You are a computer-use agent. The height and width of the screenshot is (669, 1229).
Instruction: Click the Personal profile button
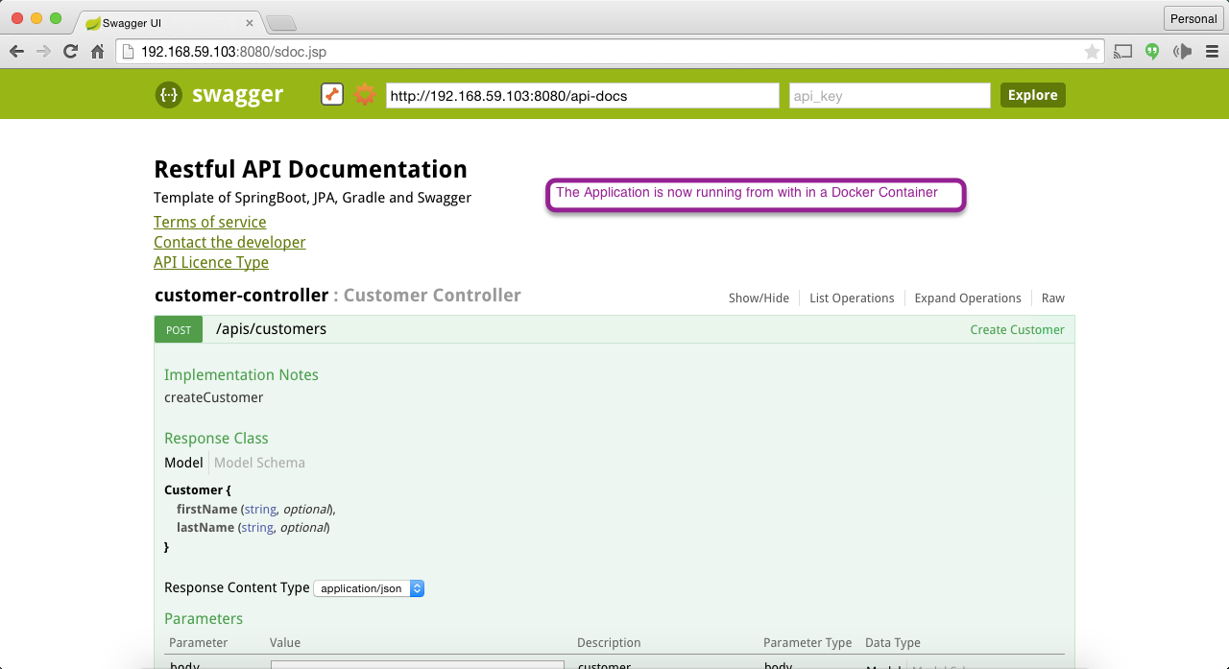(x=1193, y=18)
